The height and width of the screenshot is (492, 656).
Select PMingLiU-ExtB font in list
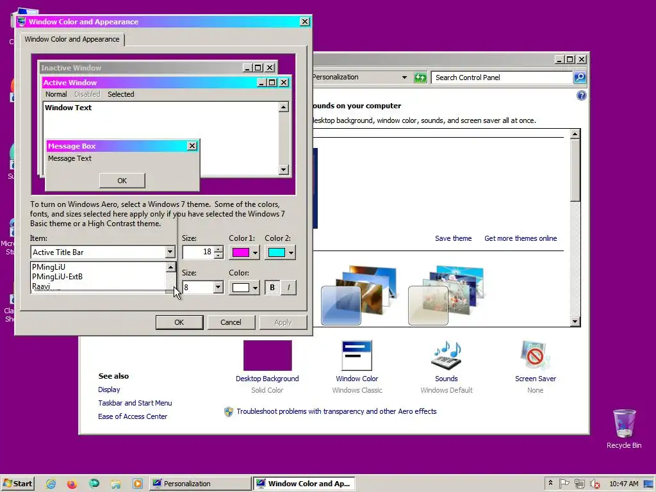[98, 277]
